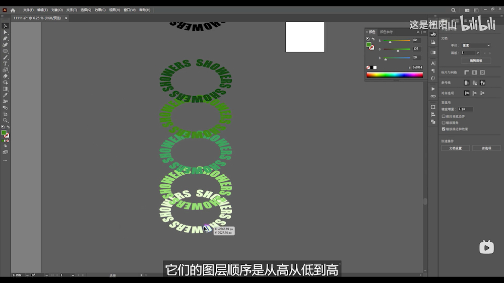Viewport: 504px width, 283px height.
Task: Select the Zoom tool in toolbar
Action: 5,120
